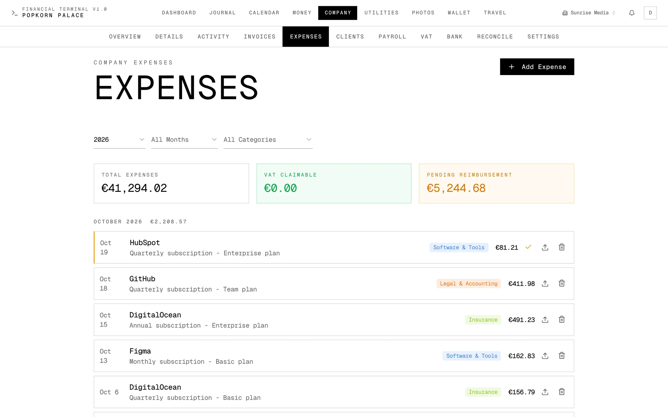Image resolution: width=668 pixels, height=417 pixels.
Task: Open the Bank tab
Action: click(455, 37)
